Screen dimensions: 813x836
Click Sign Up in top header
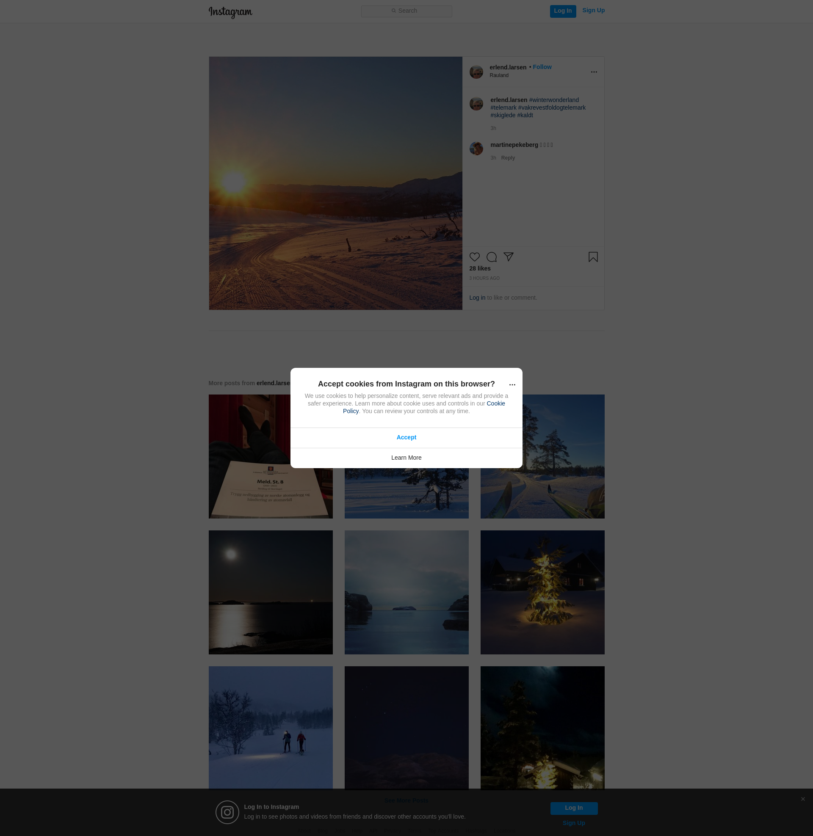(593, 10)
